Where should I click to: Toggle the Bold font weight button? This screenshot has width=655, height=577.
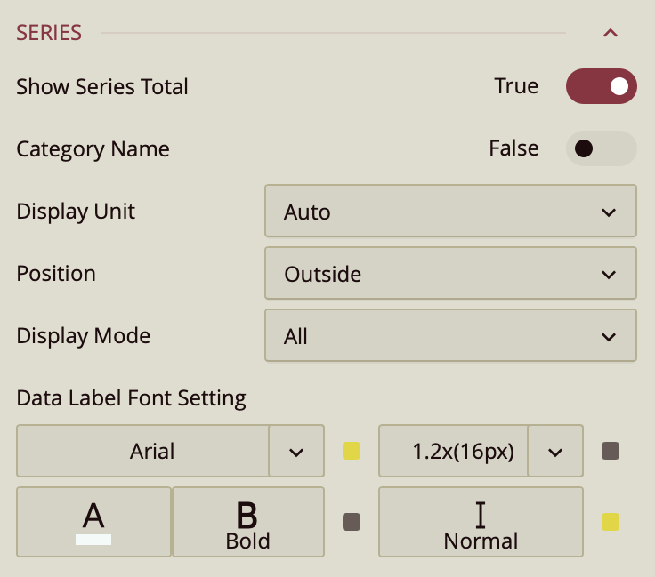tap(247, 522)
